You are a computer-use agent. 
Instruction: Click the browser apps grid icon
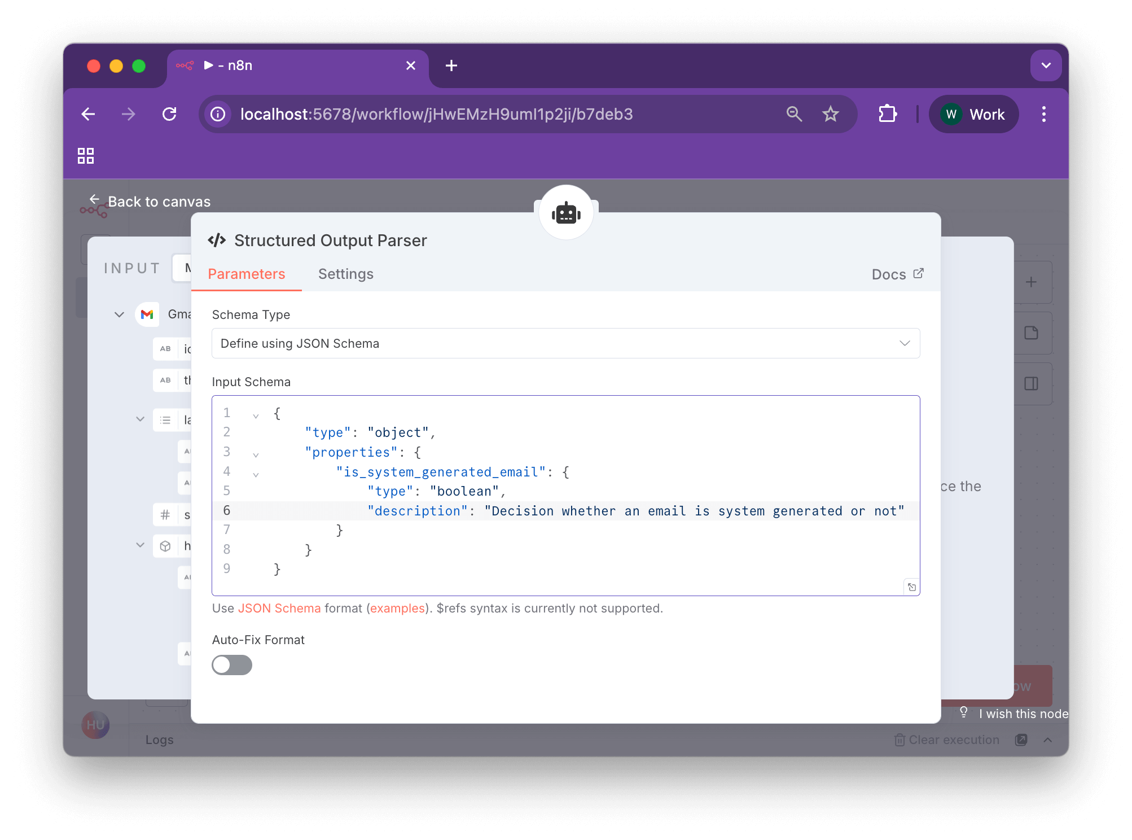[86, 155]
